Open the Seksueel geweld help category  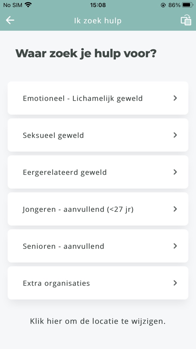tap(98, 135)
